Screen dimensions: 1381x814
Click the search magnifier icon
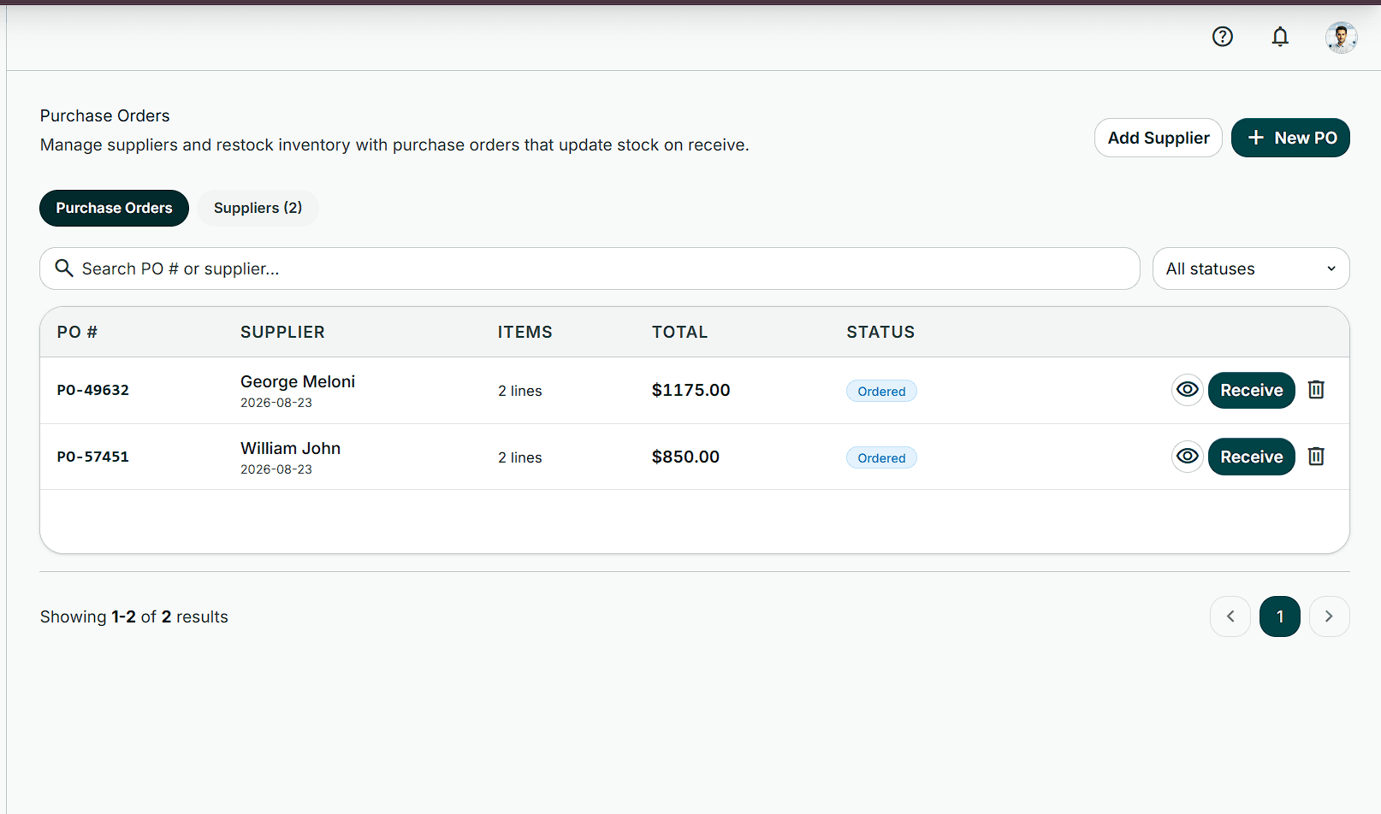(x=64, y=268)
